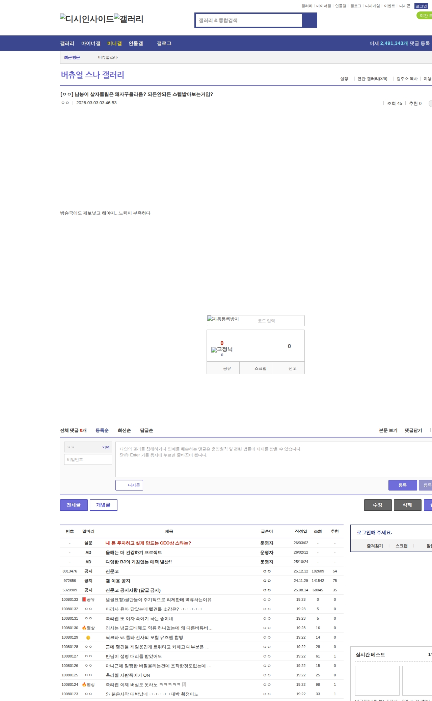
Task: Open the AD post 다양한 BJ의 거침없는 매력 발산!!
Action: pos(139,562)
